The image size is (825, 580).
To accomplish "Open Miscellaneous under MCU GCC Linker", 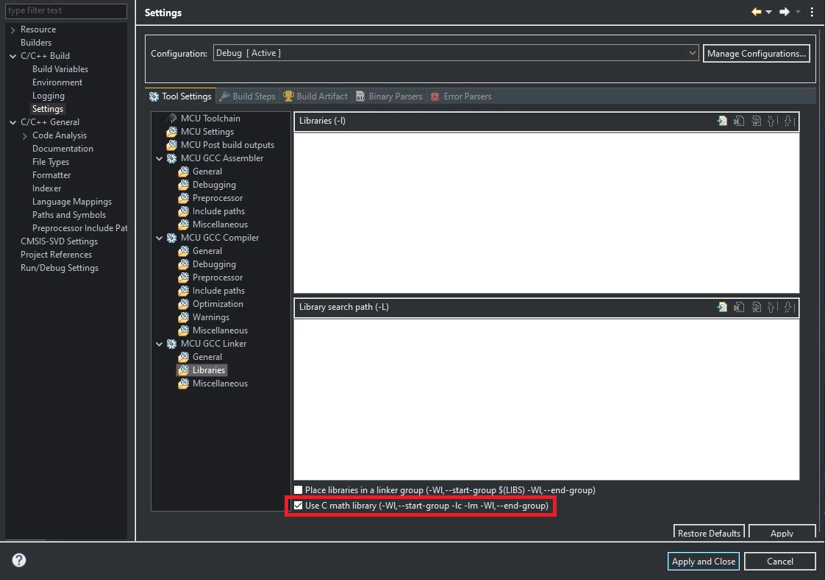I will [x=220, y=383].
